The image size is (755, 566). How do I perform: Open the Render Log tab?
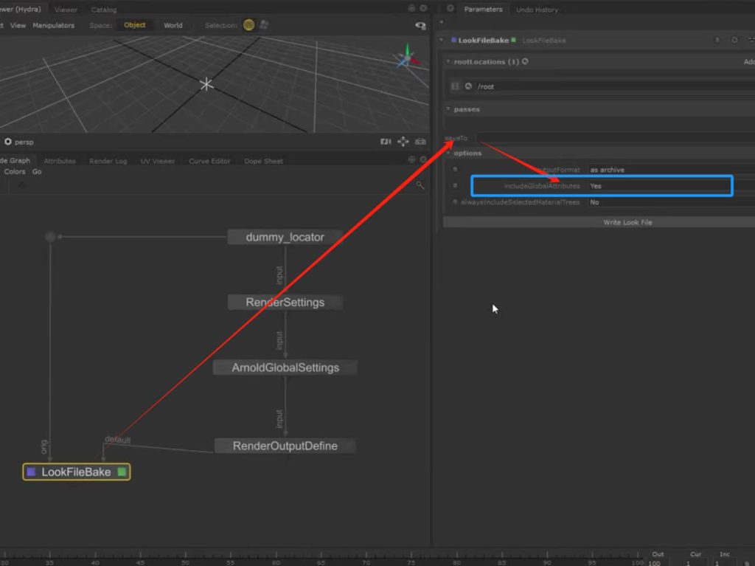[108, 161]
